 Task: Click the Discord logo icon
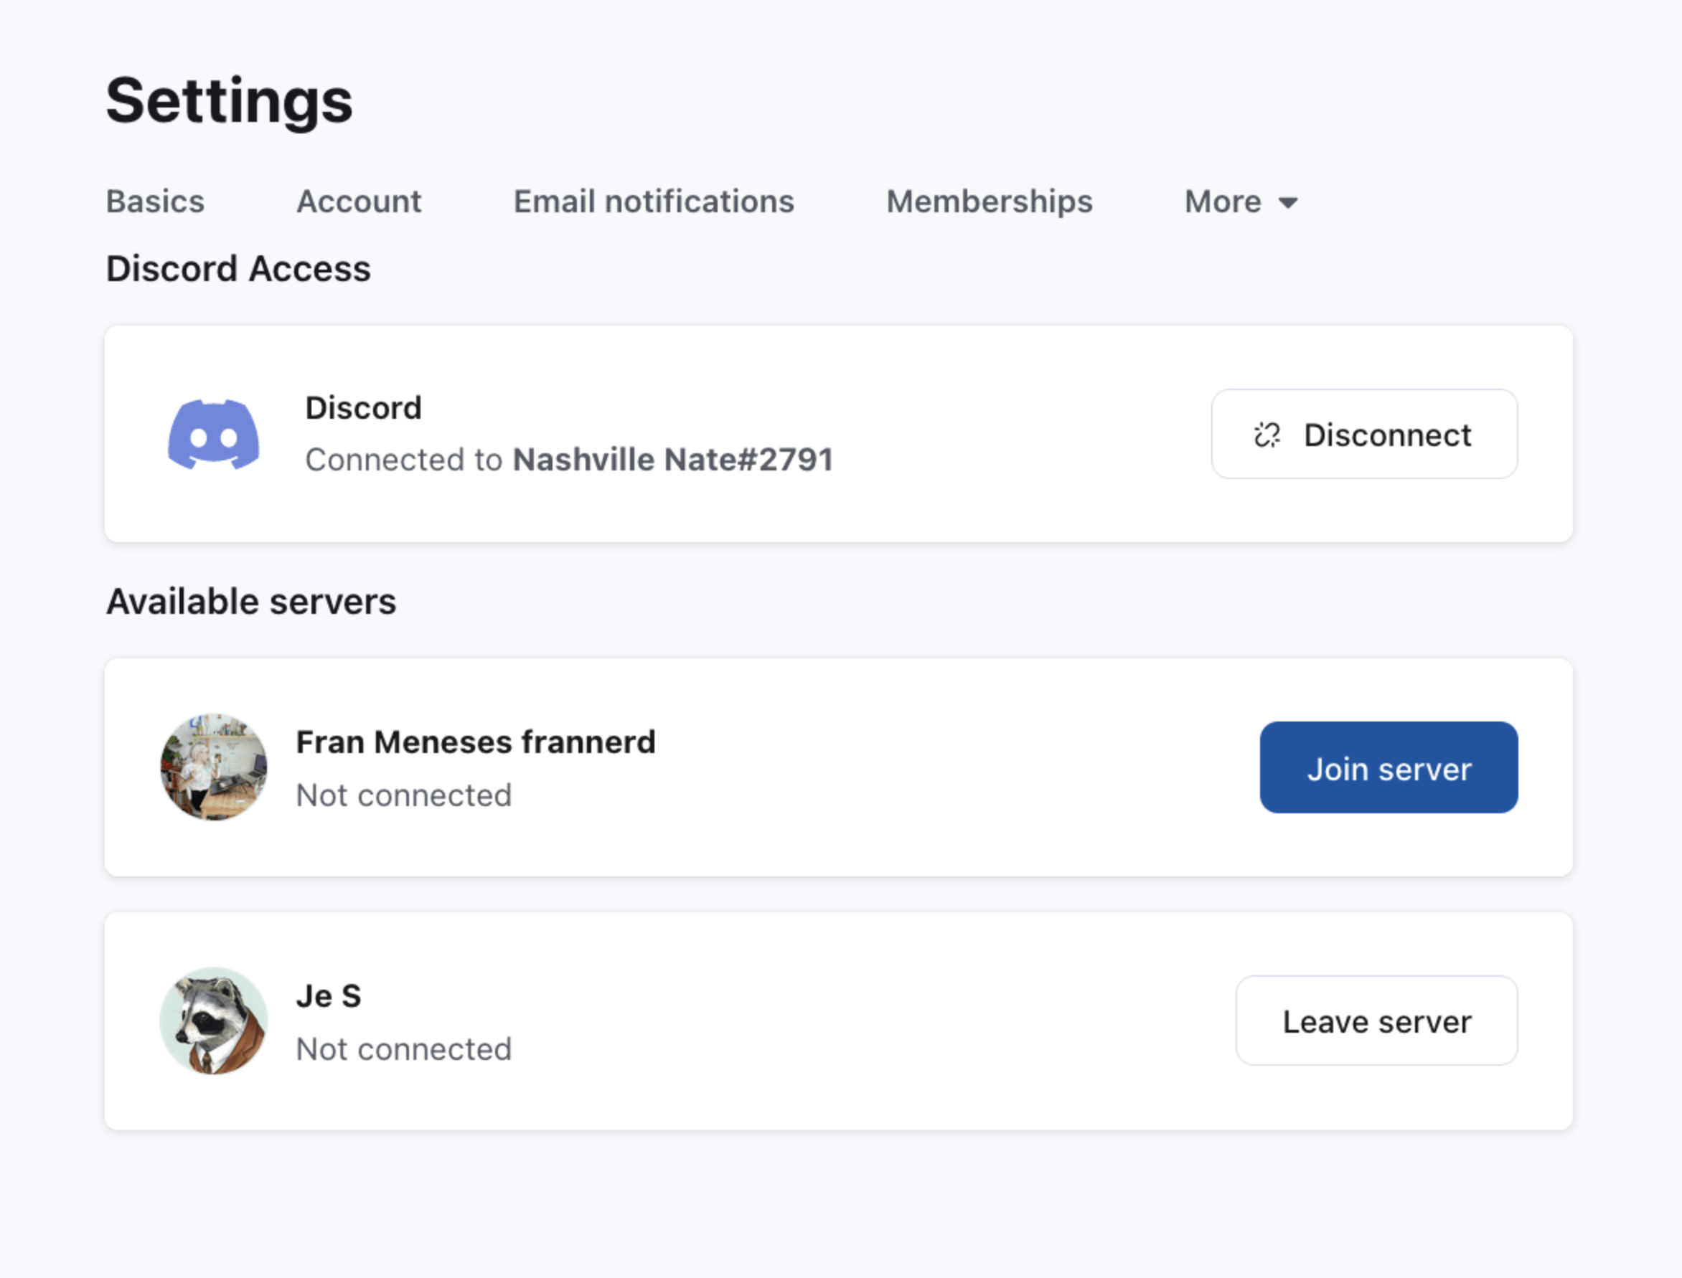pyautogui.click(x=213, y=435)
